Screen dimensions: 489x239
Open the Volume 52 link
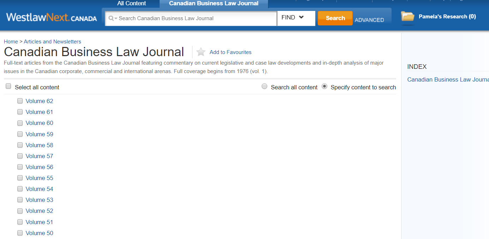click(x=40, y=211)
